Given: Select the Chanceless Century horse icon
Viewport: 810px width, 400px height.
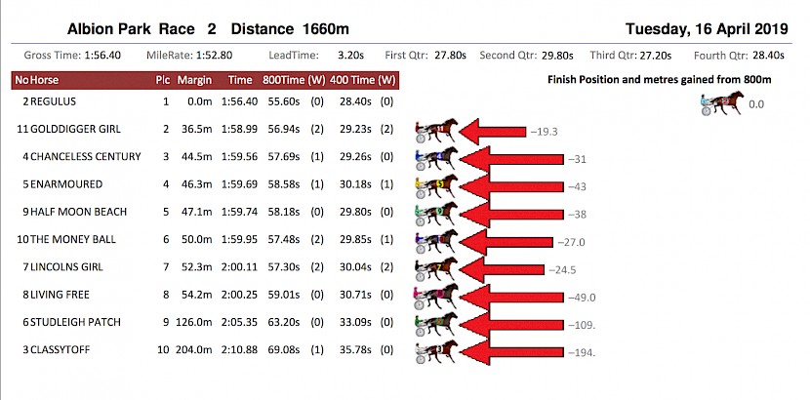Looking at the screenshot, I should (436, 158).
